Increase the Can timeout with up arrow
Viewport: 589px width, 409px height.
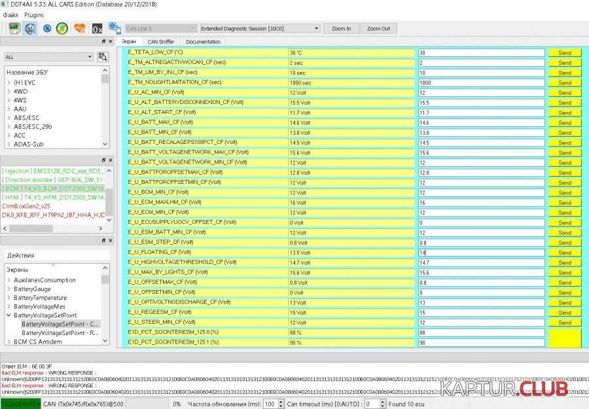click(x=382, y=402)
